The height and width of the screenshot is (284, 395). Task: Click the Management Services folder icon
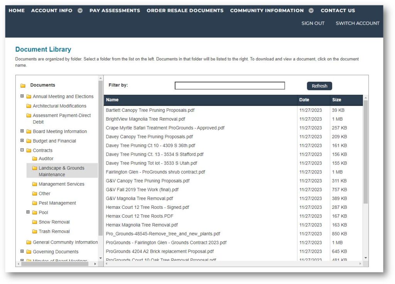(x=35, y=184)
